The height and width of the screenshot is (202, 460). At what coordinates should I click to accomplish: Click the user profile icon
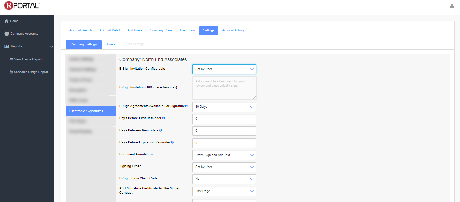(x=452, y=6)
